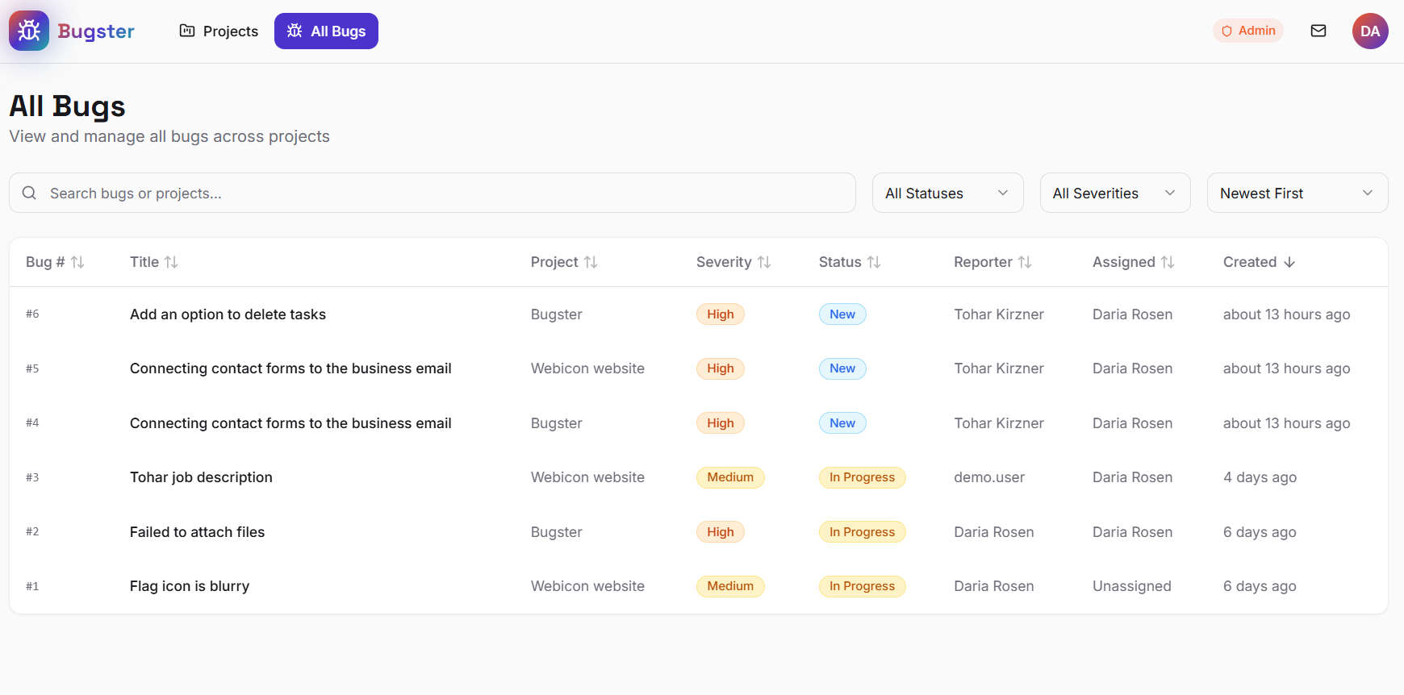
Task: Click '4 days ago' created time
Action: point(1260,477)
